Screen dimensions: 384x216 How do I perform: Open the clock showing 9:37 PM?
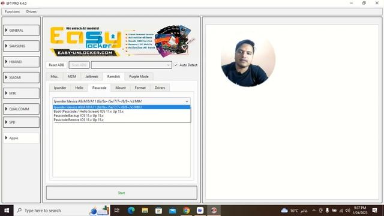coord(360,211)
